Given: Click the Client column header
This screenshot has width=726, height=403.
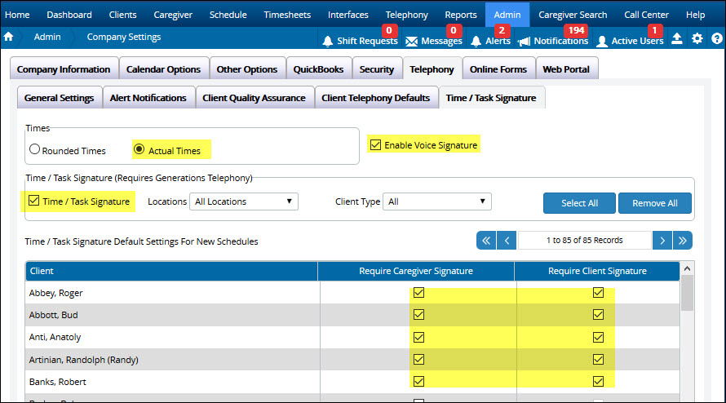Looking at the screenshot, I should pos(172,271).
